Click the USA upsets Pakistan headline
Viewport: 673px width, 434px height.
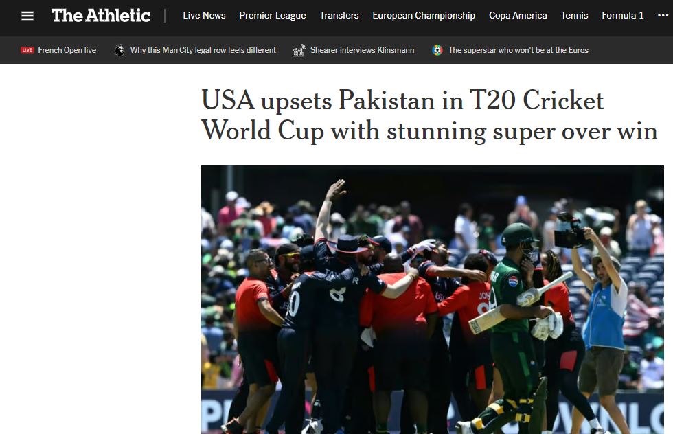click(429, 115)
